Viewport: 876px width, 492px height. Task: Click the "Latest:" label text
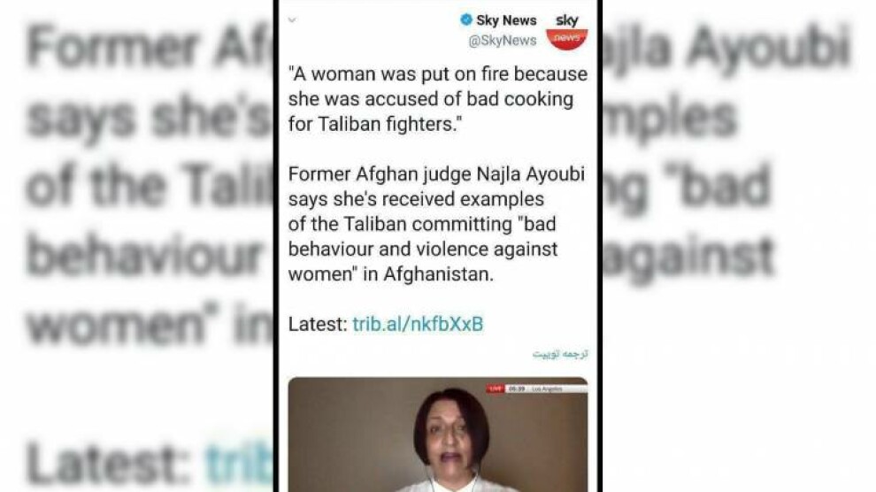tap(318, 324)
